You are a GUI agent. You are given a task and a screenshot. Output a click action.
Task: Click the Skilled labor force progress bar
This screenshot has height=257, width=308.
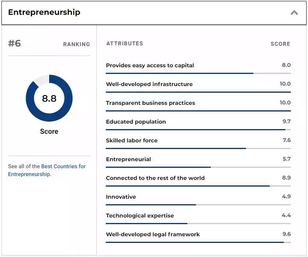tap(198, 148)
